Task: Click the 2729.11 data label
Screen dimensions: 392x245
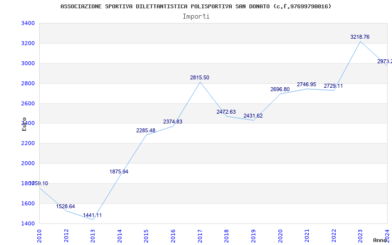Action: point(333,86)
